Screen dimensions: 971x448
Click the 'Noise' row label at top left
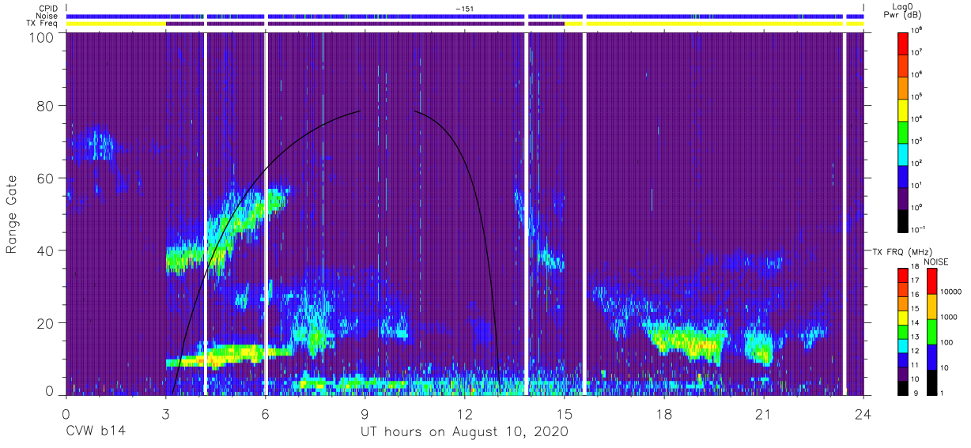[x=45, y=16]
